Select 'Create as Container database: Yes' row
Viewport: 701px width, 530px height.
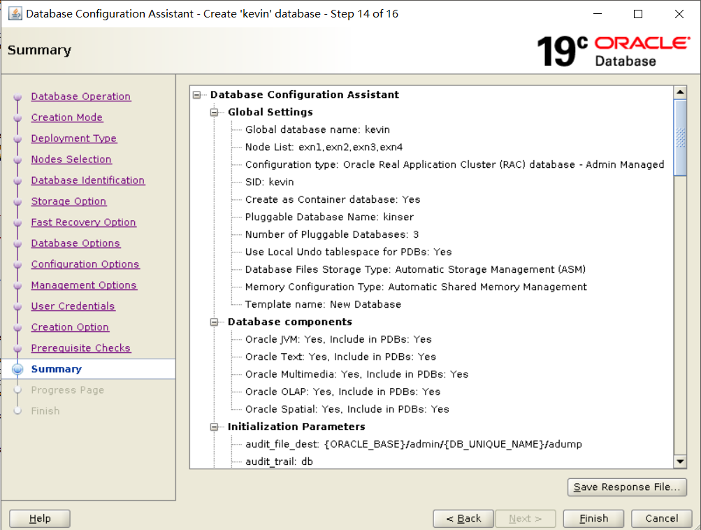pyautogui.click(x=333, y=199)
